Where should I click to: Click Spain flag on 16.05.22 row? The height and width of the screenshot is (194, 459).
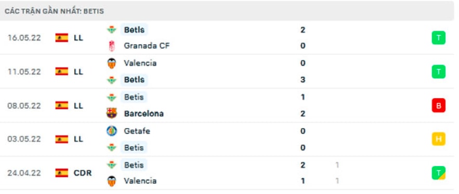coord(62,38)
